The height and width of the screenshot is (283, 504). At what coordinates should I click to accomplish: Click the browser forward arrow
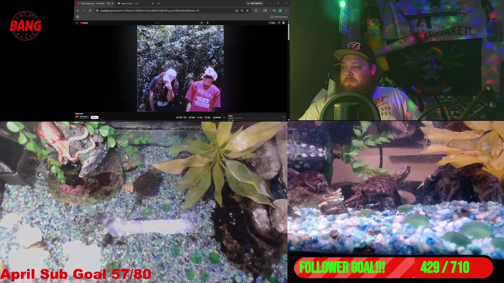83,11
